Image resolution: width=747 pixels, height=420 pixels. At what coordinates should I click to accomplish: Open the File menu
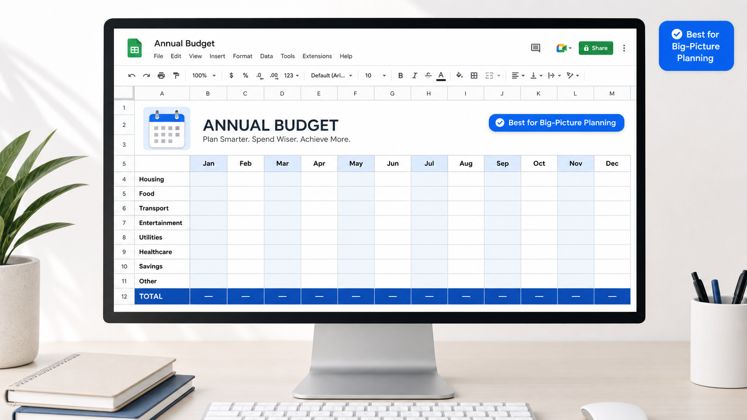[158, 56]
